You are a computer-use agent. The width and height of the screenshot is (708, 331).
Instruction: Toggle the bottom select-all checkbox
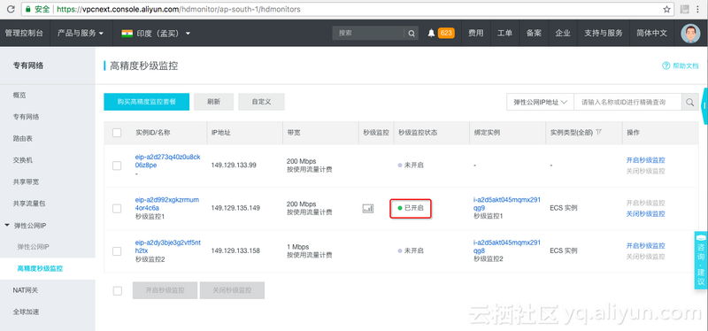118,291
